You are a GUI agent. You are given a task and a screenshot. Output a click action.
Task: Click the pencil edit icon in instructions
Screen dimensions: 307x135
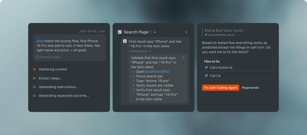183,57
